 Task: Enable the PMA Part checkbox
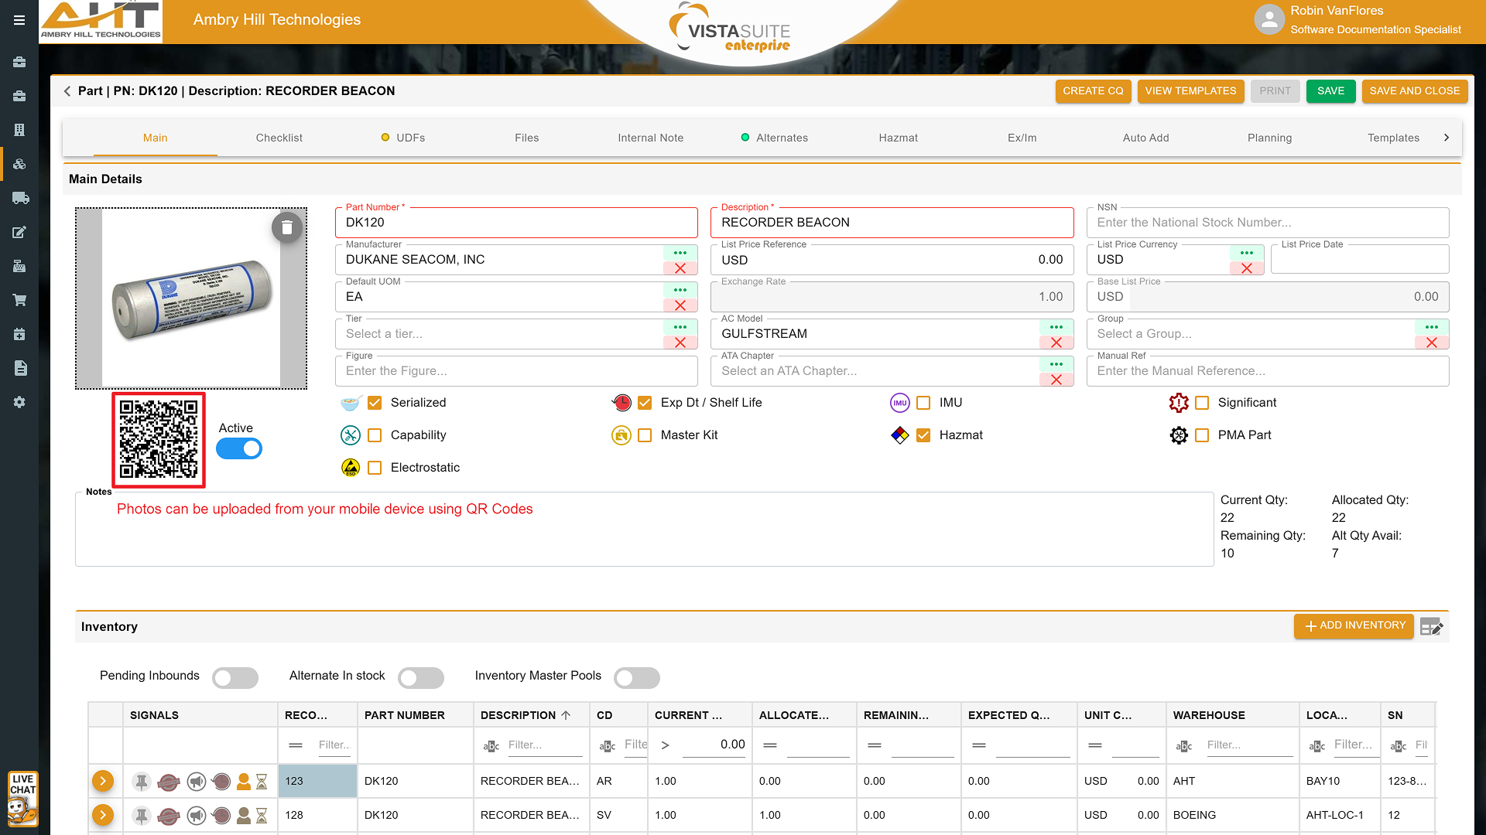tap(1202, 435)
